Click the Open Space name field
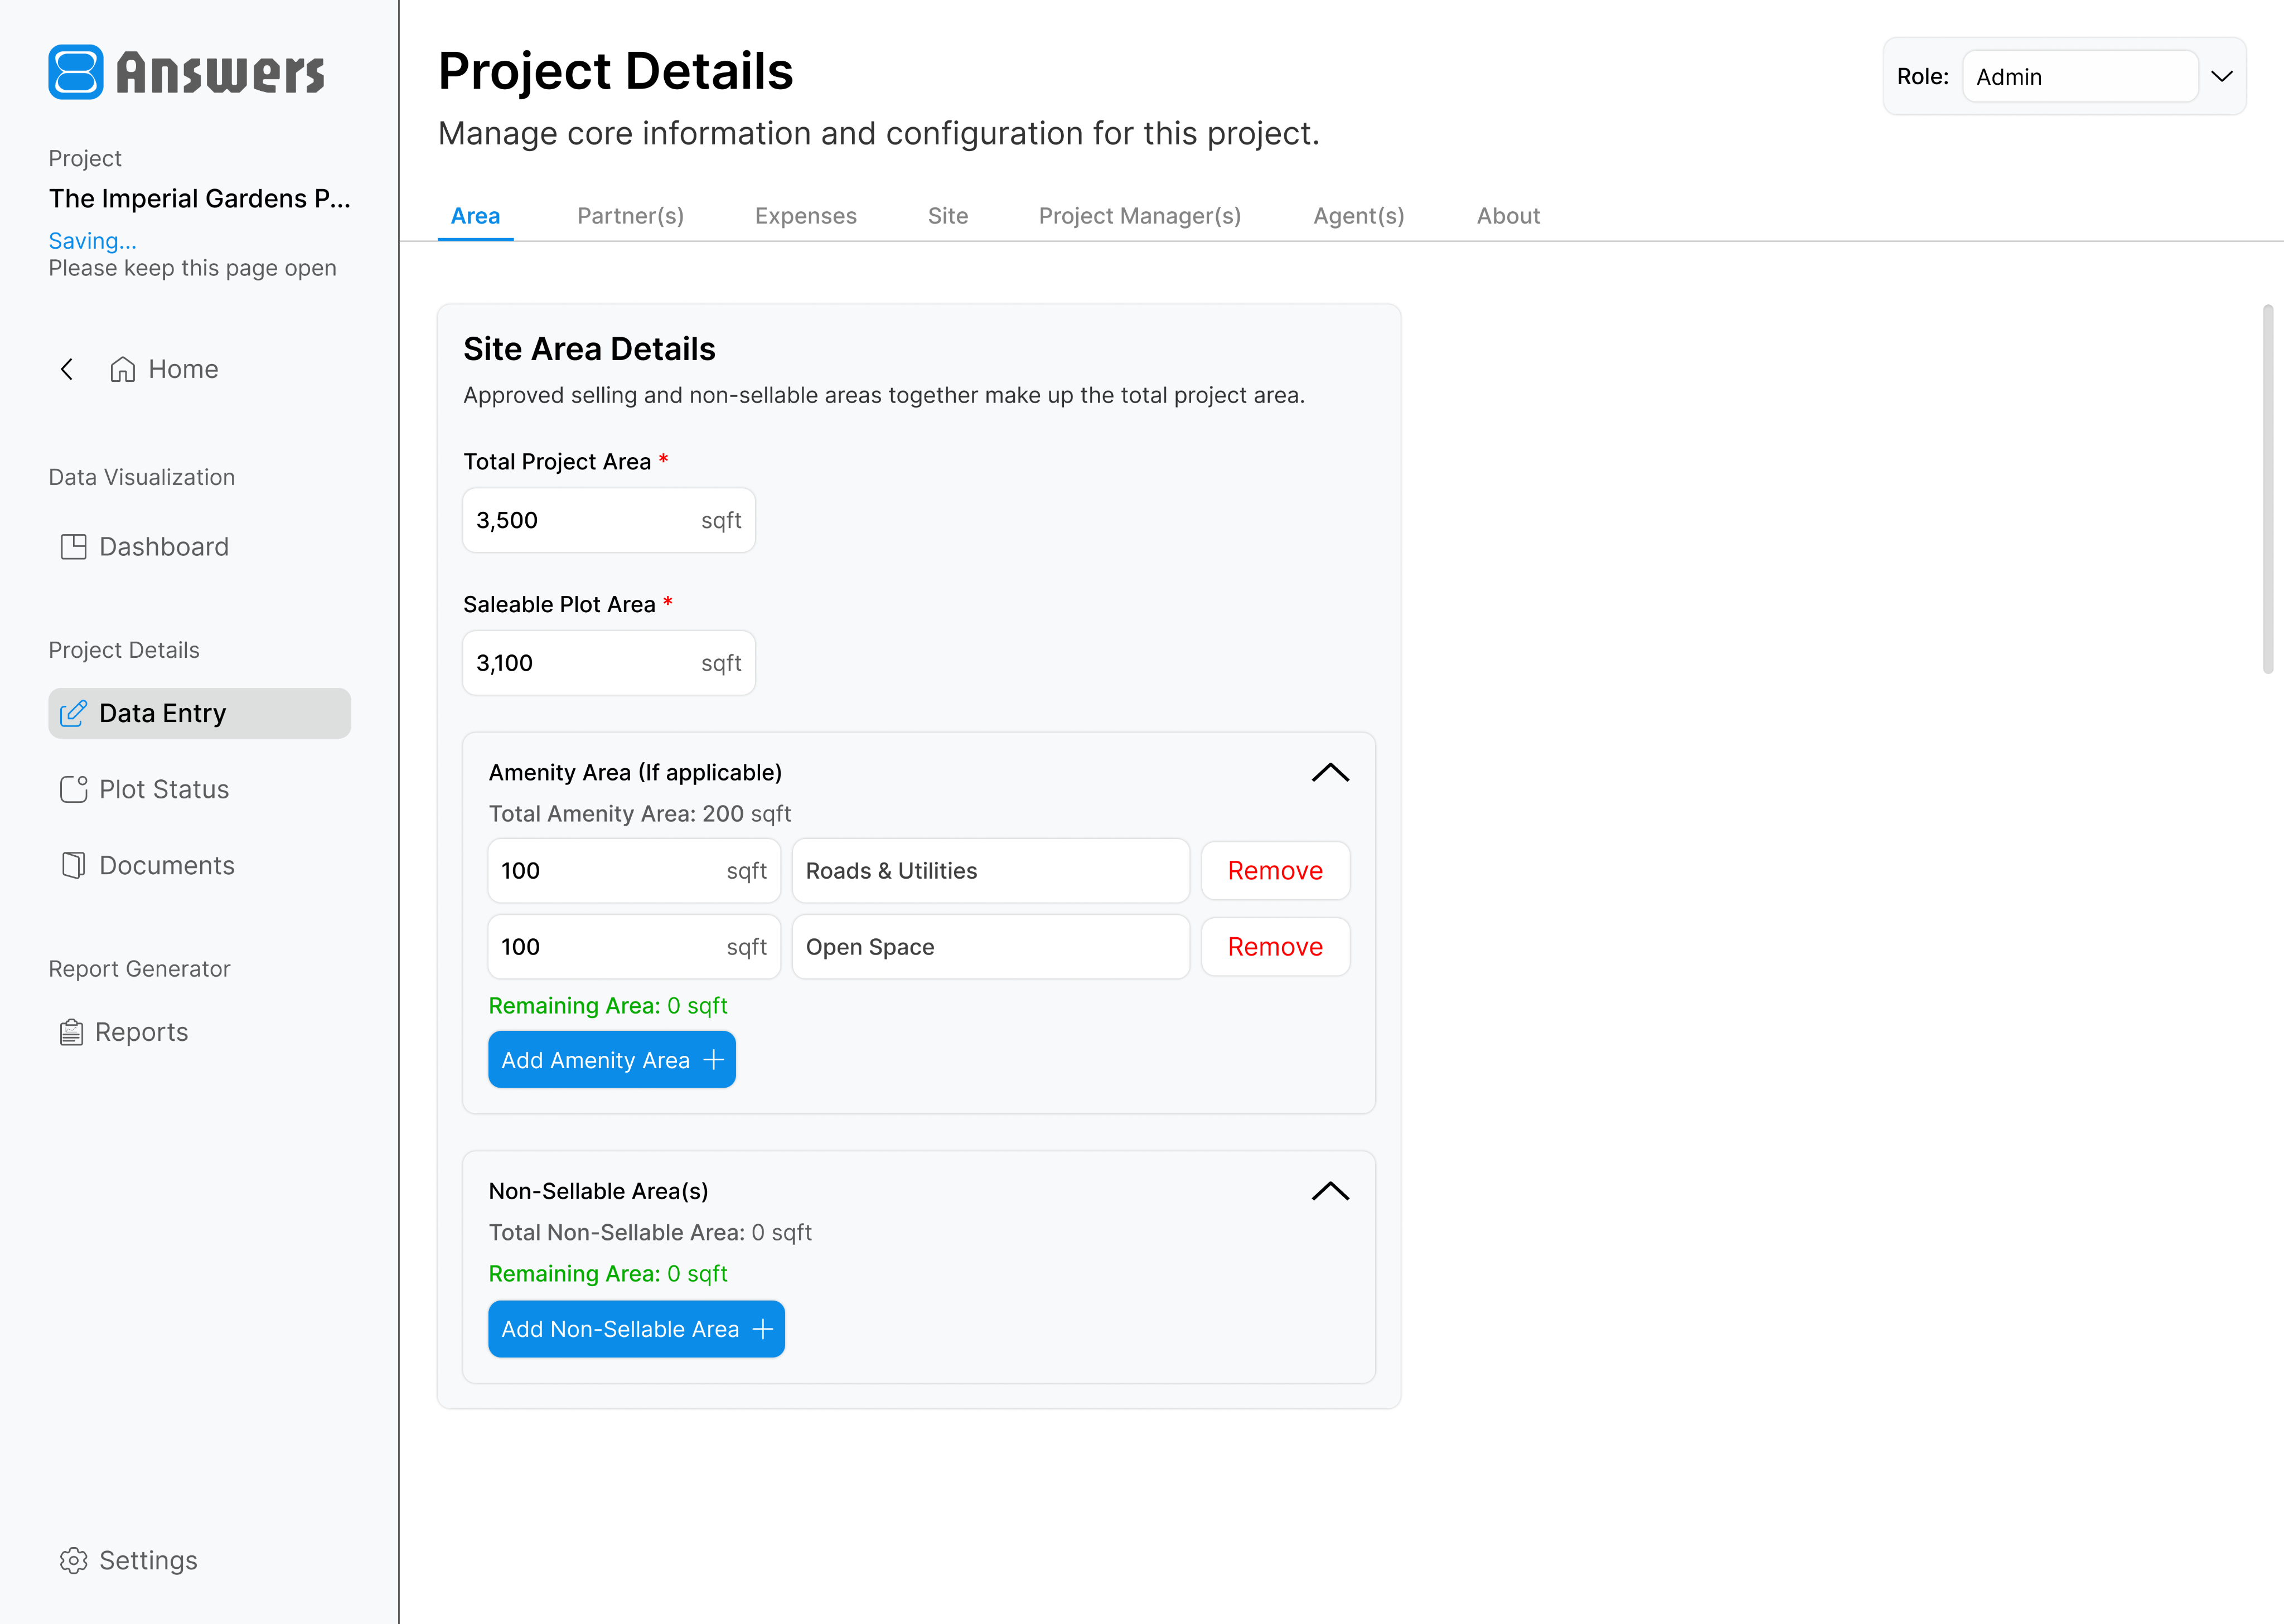This screenshot has width=2284, height=1624. pyautogui.click(x=991, y=947)
